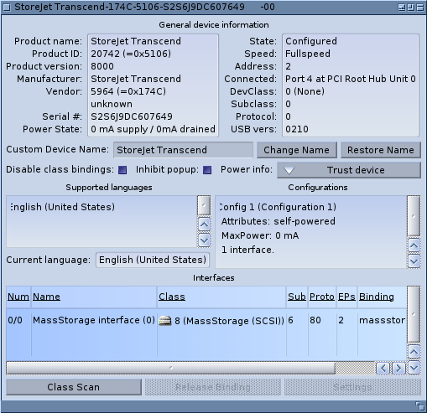Screen dimensions: 427x413
Task: Click the Interfaces vertical scrollbar knob
Action: click(x=414, y=314)
